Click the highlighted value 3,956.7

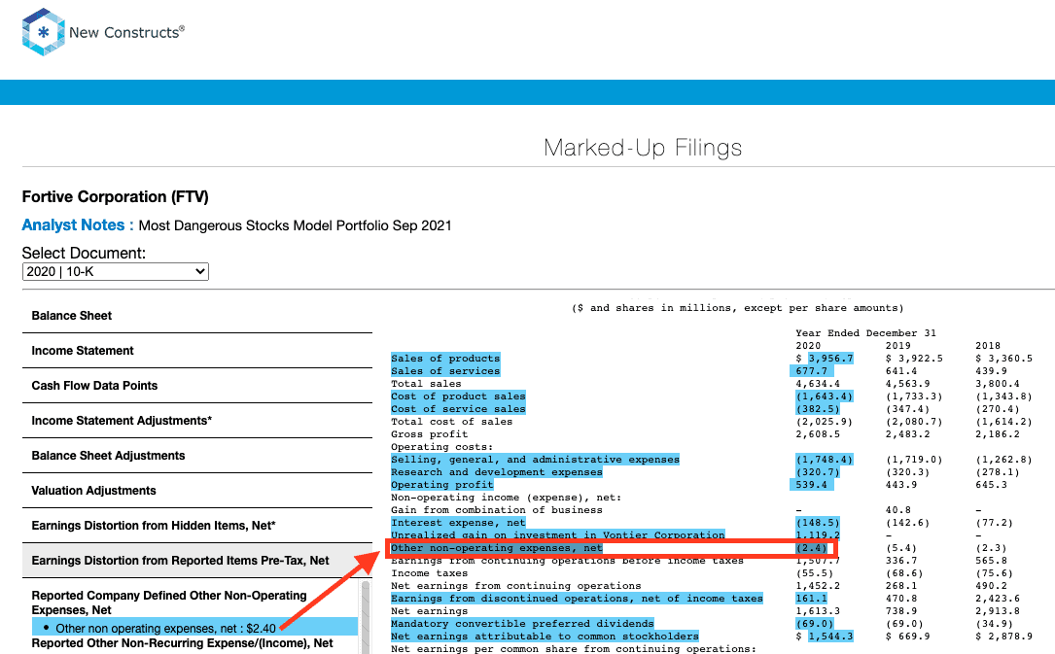click(831, 359)
